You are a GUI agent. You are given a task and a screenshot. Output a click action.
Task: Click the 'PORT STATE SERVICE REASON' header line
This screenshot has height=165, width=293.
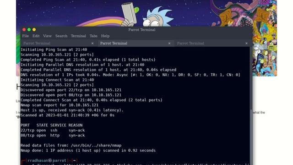[x=51, y=125]
